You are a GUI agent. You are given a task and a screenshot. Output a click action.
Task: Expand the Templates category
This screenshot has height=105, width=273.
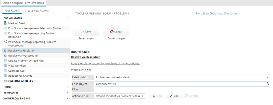(x=67, y=93)
